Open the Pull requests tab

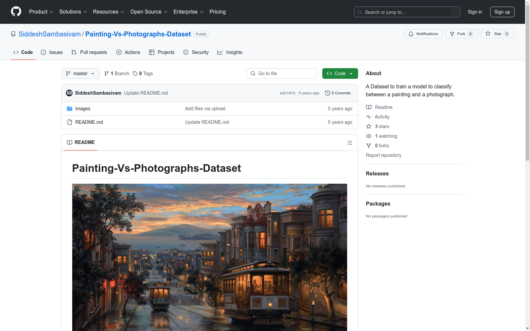89,52
